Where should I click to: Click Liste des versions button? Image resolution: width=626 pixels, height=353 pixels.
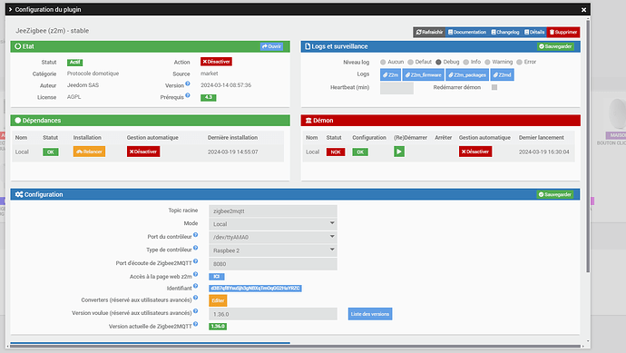pos(369,314)
